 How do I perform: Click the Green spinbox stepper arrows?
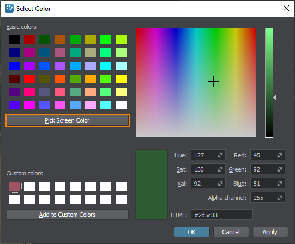[x=280, y=169]
